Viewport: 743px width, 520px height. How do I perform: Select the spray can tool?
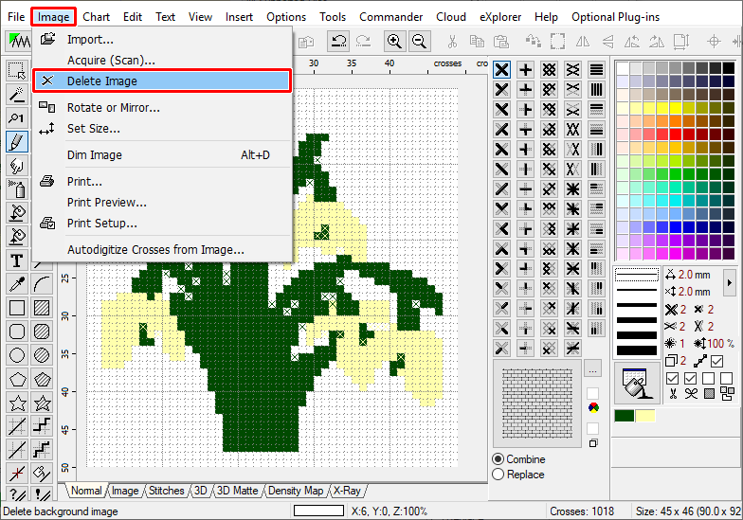(17, 189)
